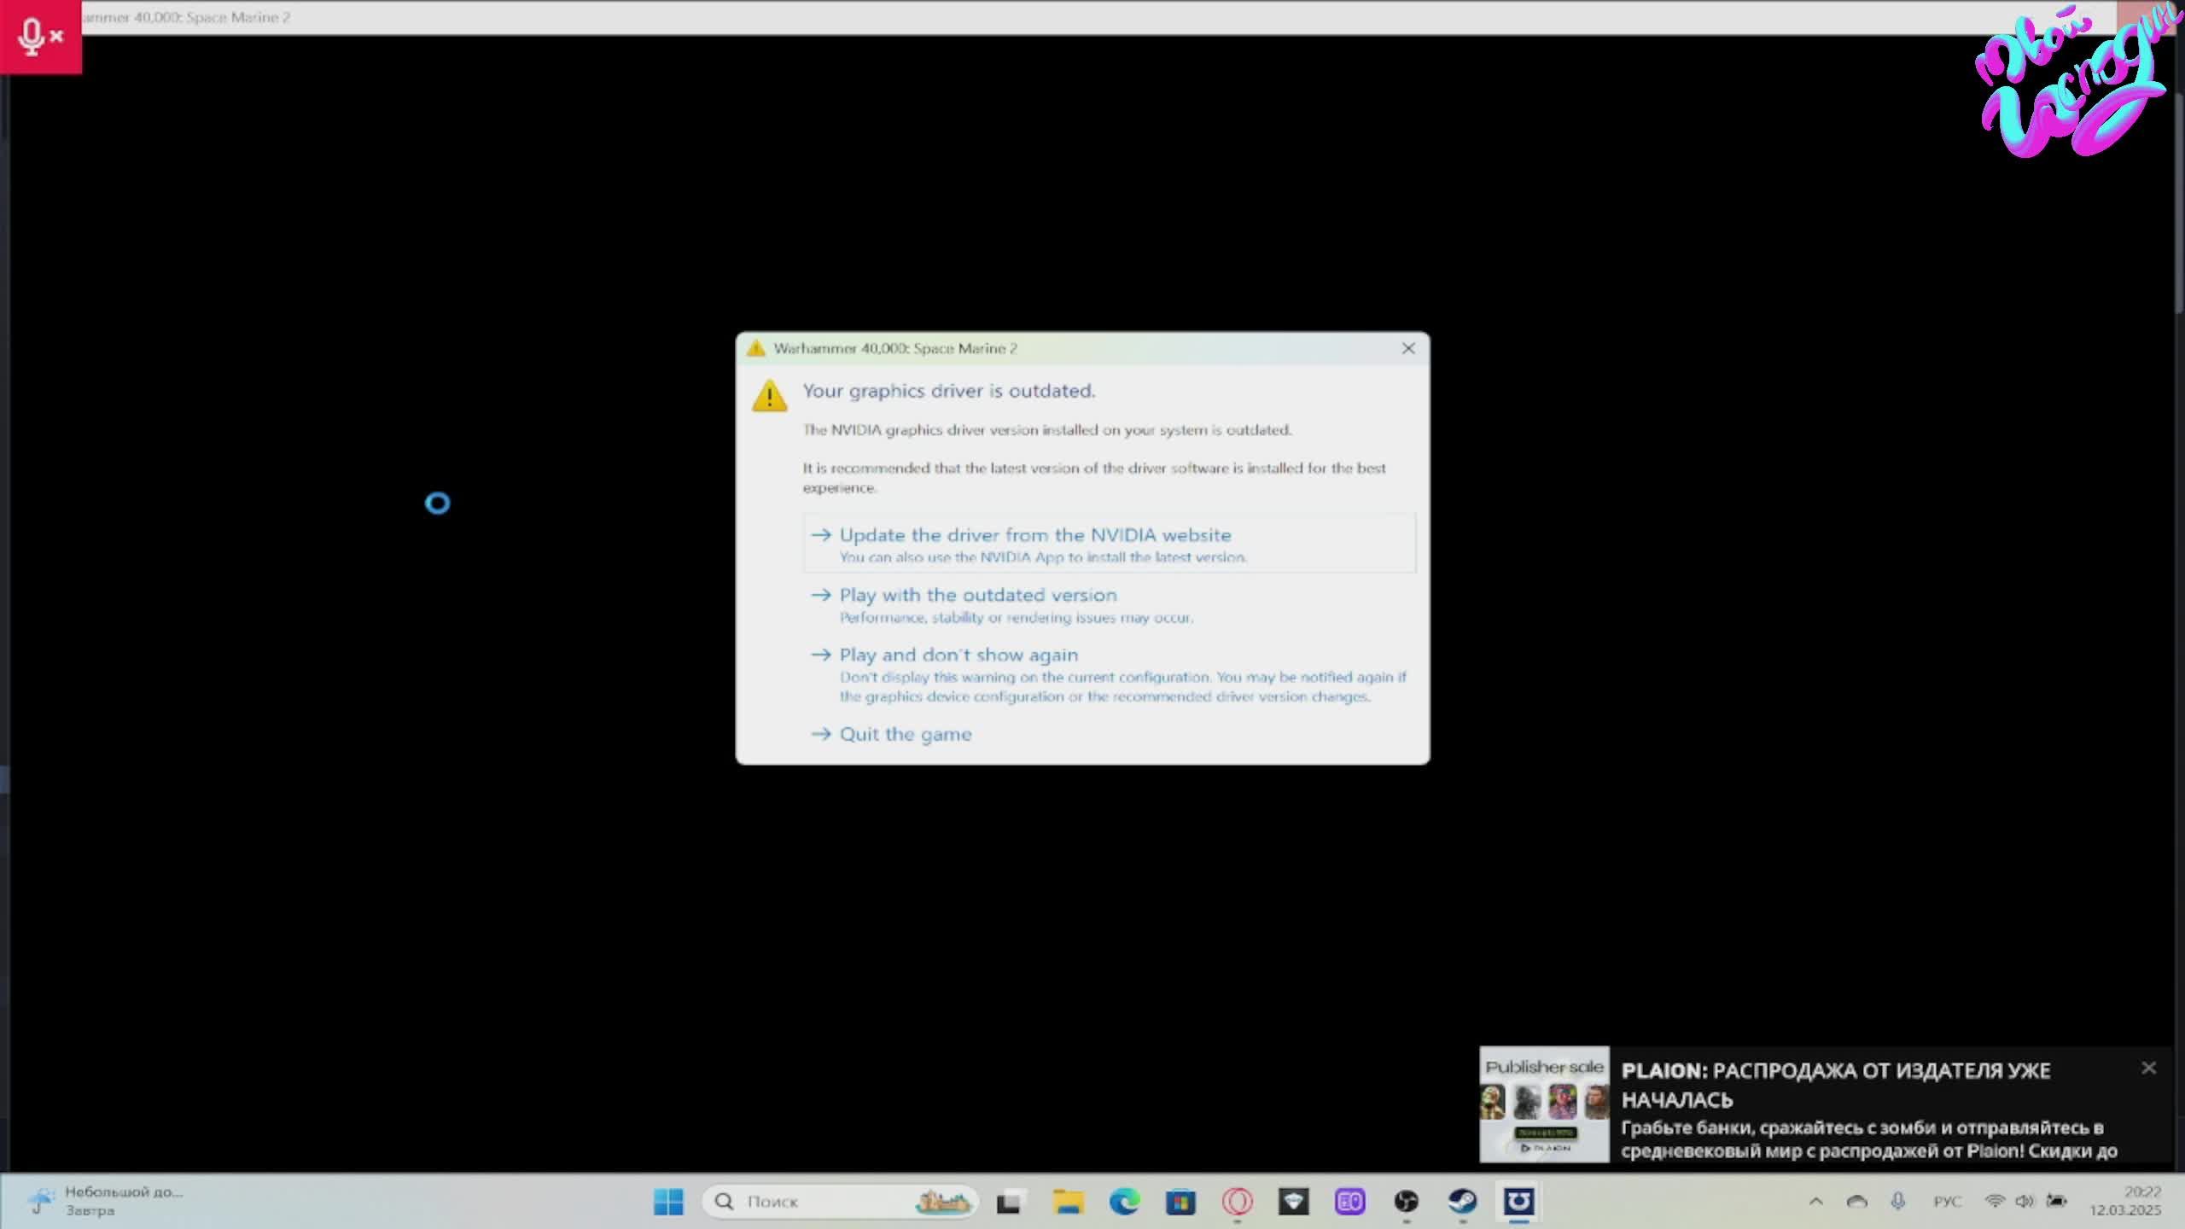Click the taskbar search field
The height and width of the screenshot is (1229, 2185).
point(819,1202)
